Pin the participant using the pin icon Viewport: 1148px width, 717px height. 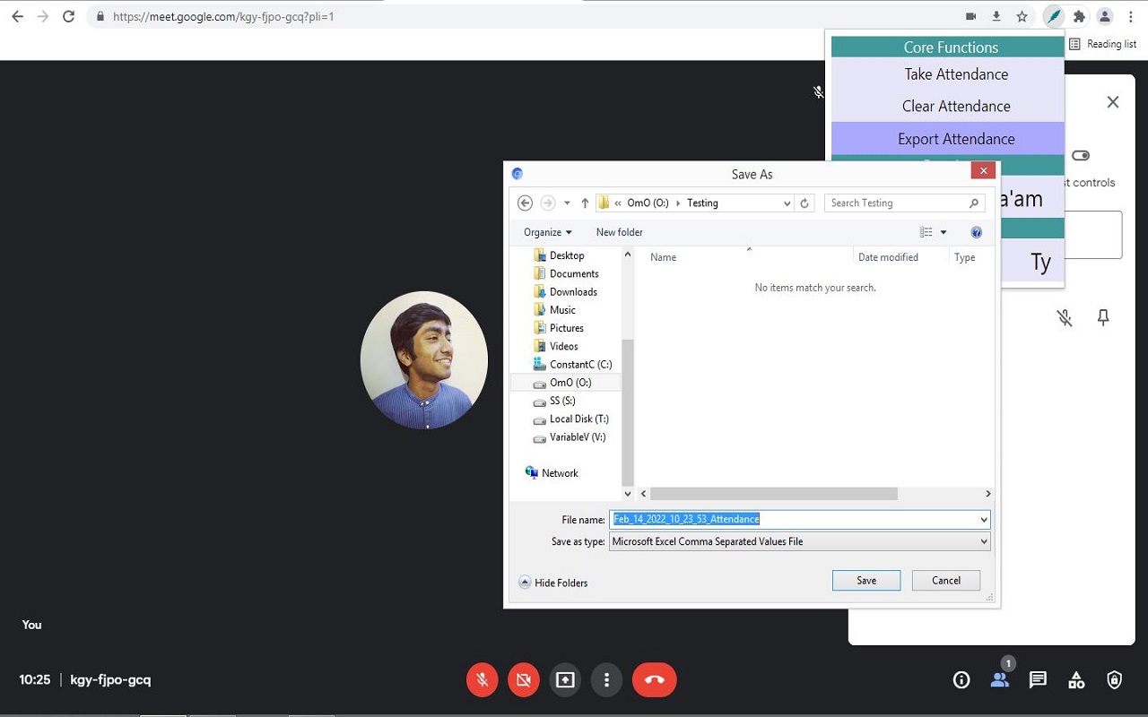pos(1103,317)
